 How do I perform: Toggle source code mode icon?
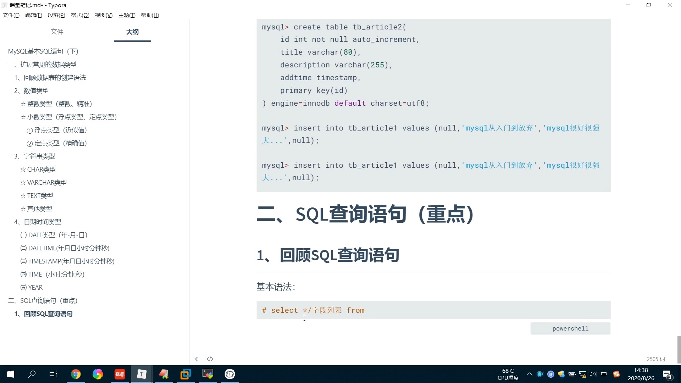(x=210, y=359)
